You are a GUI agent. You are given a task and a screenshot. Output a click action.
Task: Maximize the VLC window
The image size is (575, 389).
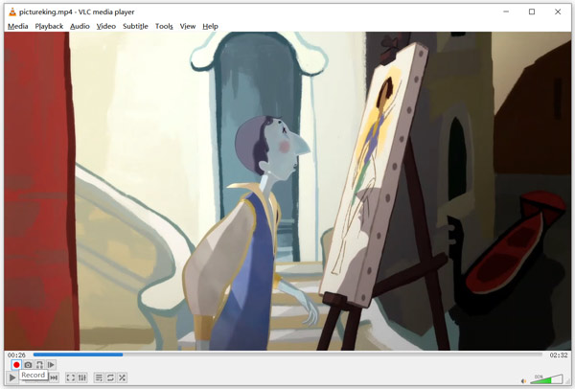pos(532,11)
